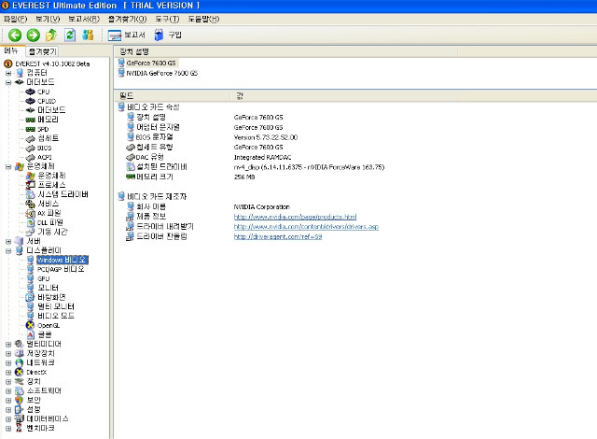Open the 보고서 toolbar button
597x439 pixels.
[127, 35]
